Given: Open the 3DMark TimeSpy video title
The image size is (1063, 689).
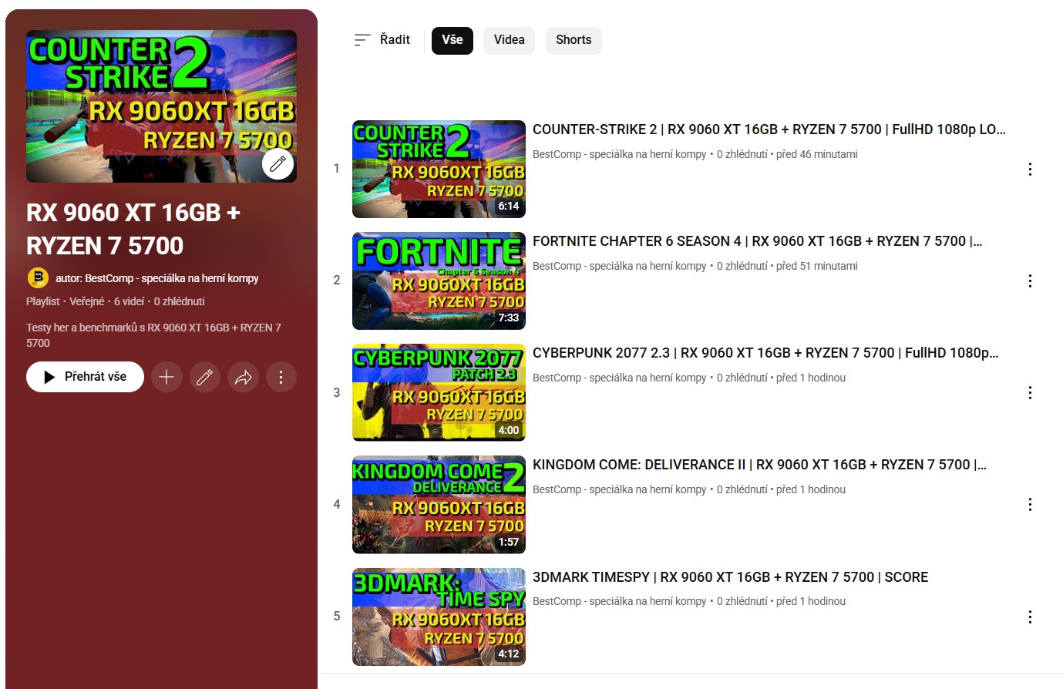Looking at the screenshot, I should tap(731, 577).
